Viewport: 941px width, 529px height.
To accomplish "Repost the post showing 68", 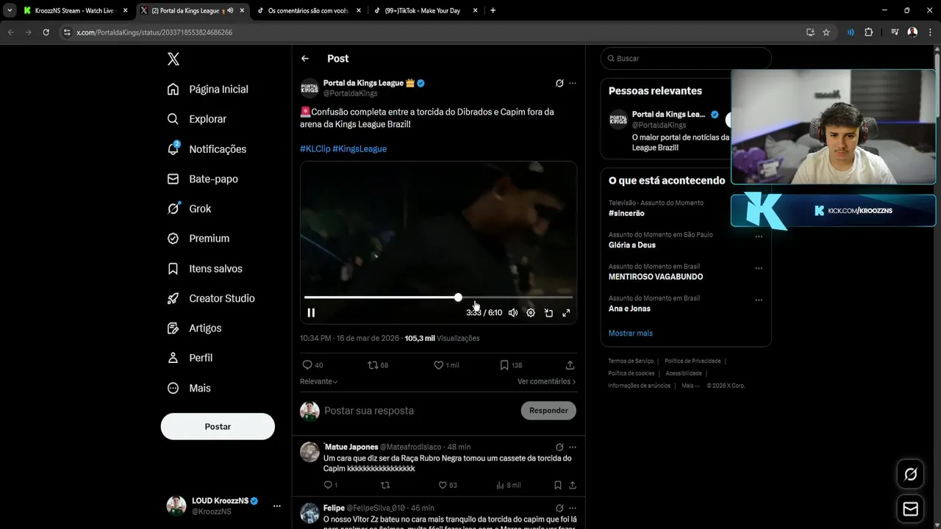I will coord(378,365).
